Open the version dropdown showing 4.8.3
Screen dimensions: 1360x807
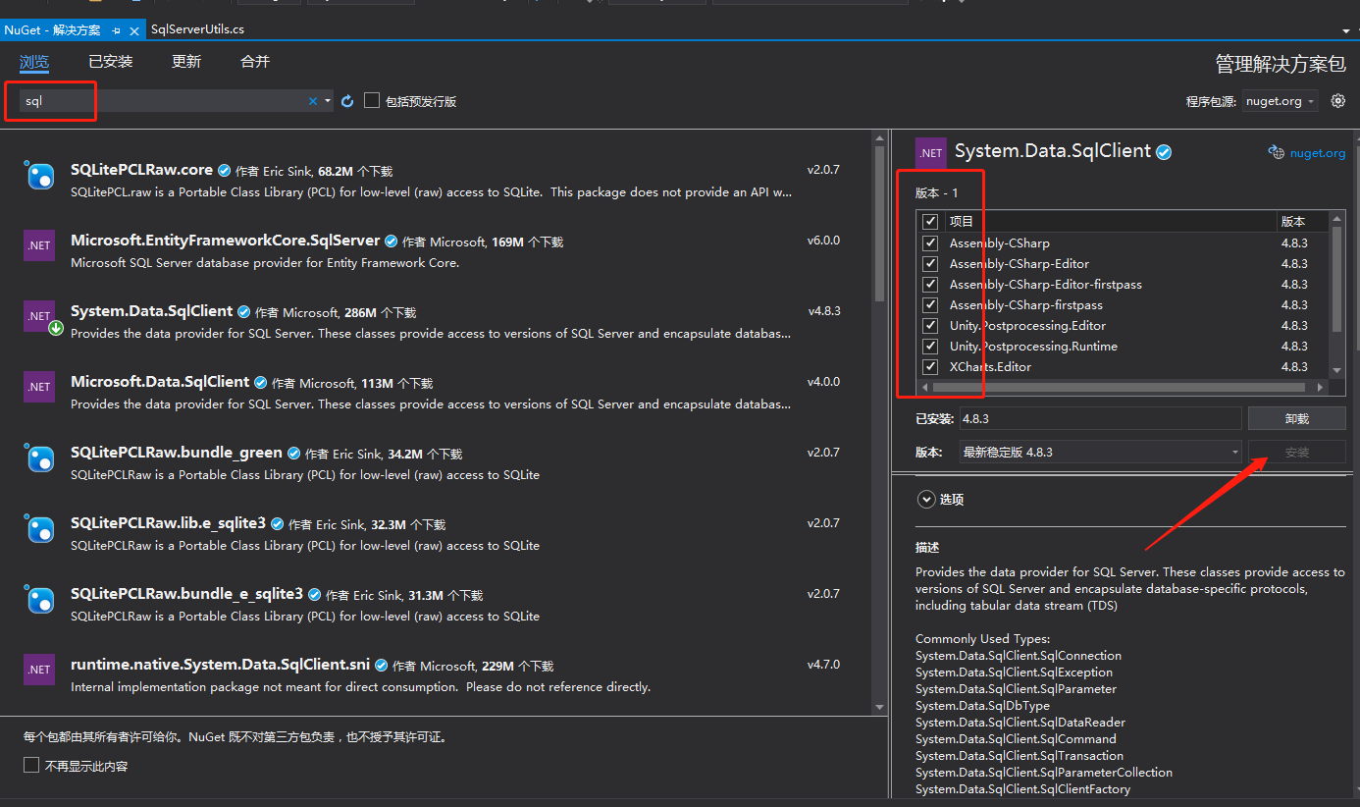pyautogui.click(x=1100, y=452)
